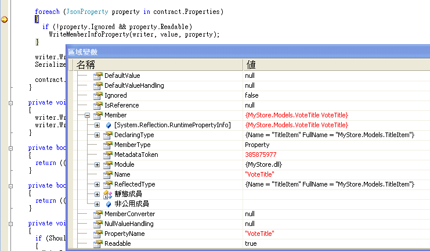Click the 非公用成員 non-public members icon
The width and height of the screenshot is (430, 251).
(x=109, y=204)
